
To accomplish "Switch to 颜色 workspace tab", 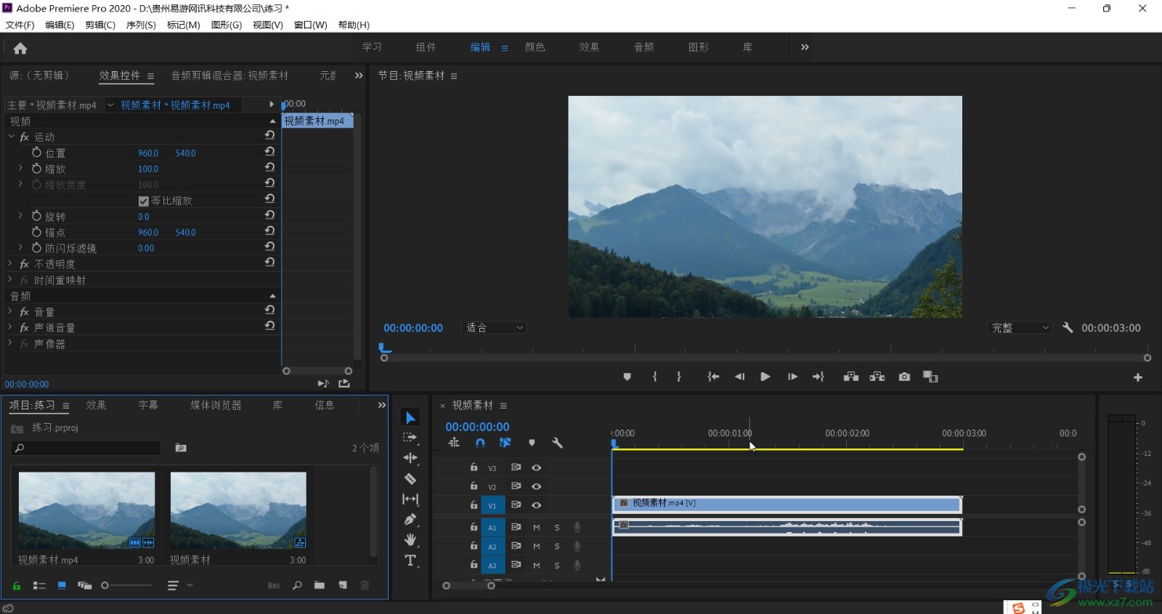I will 535,47.
